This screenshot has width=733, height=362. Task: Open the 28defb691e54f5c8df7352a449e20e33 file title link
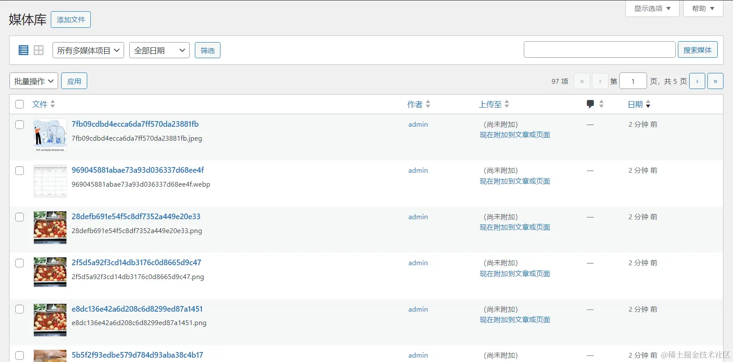click(136, 217)
